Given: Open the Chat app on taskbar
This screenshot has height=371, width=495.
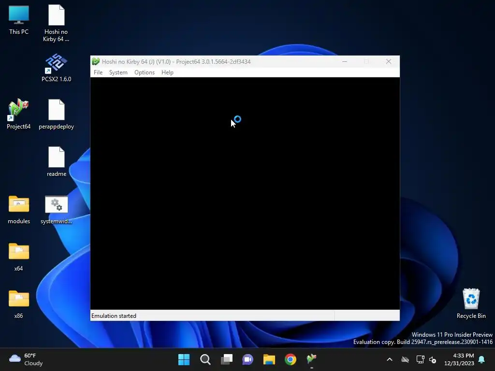Looking at the screenshot, I should (248, 359).
